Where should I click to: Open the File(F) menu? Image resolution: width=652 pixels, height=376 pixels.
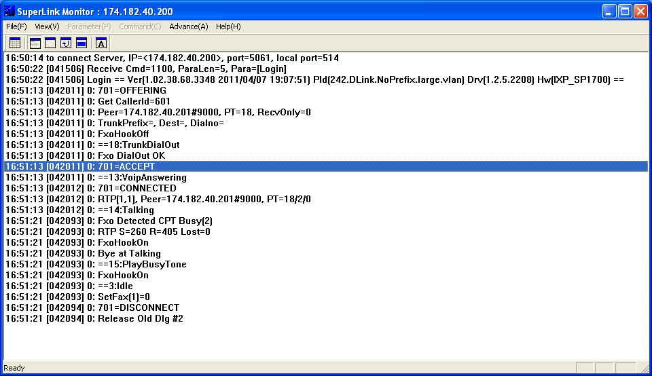pyautogui.click(x=16, y=26)
